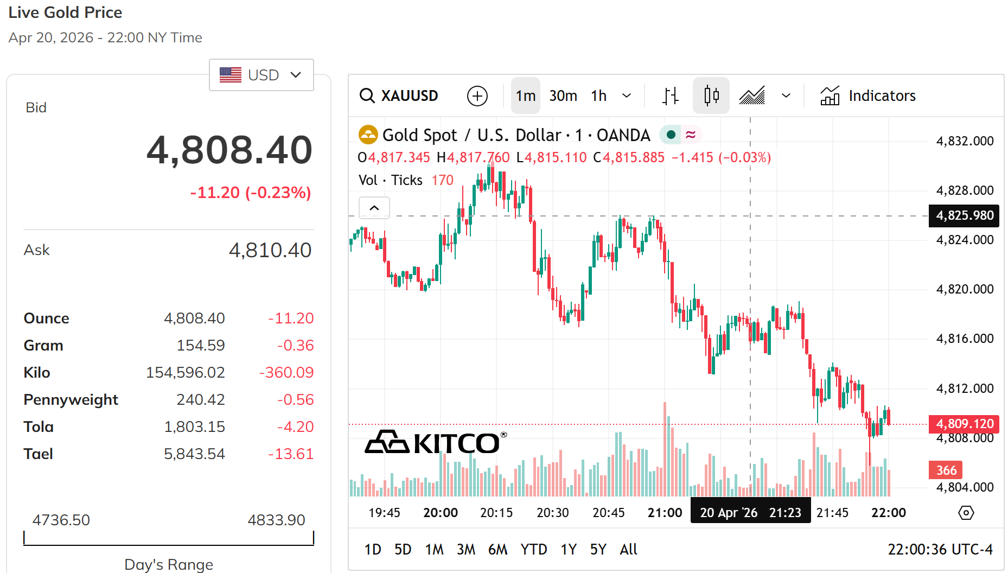This screenshot has width=1008, height=573.
Task: Expand the time interval dropdown arrow
Action: (627, 96)
